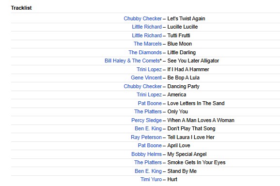Open the Gene Vincent artist link
280x186 pixels.
coord(146,77)
